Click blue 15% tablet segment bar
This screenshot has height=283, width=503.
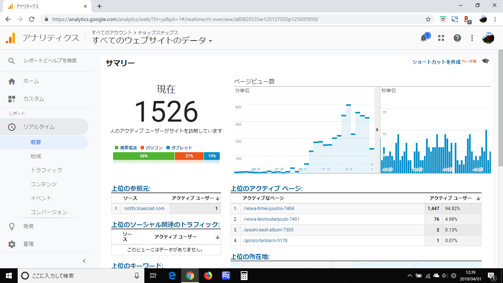[x=212, y=156]
